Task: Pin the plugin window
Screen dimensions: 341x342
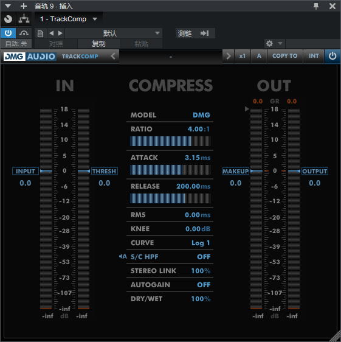Action: click(x=316, y=6)
